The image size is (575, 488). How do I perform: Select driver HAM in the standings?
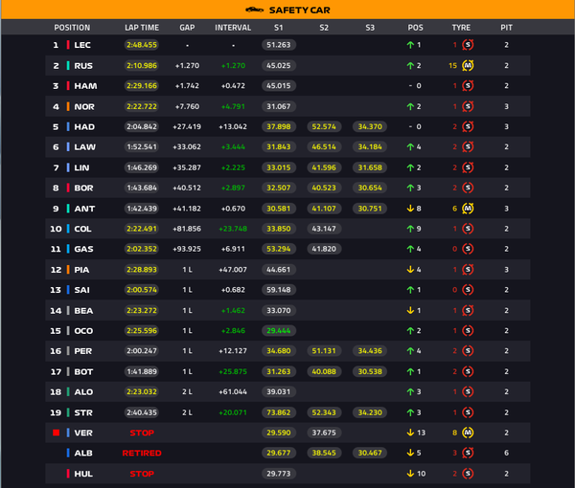pyautogui.click(x=85, y=86)
